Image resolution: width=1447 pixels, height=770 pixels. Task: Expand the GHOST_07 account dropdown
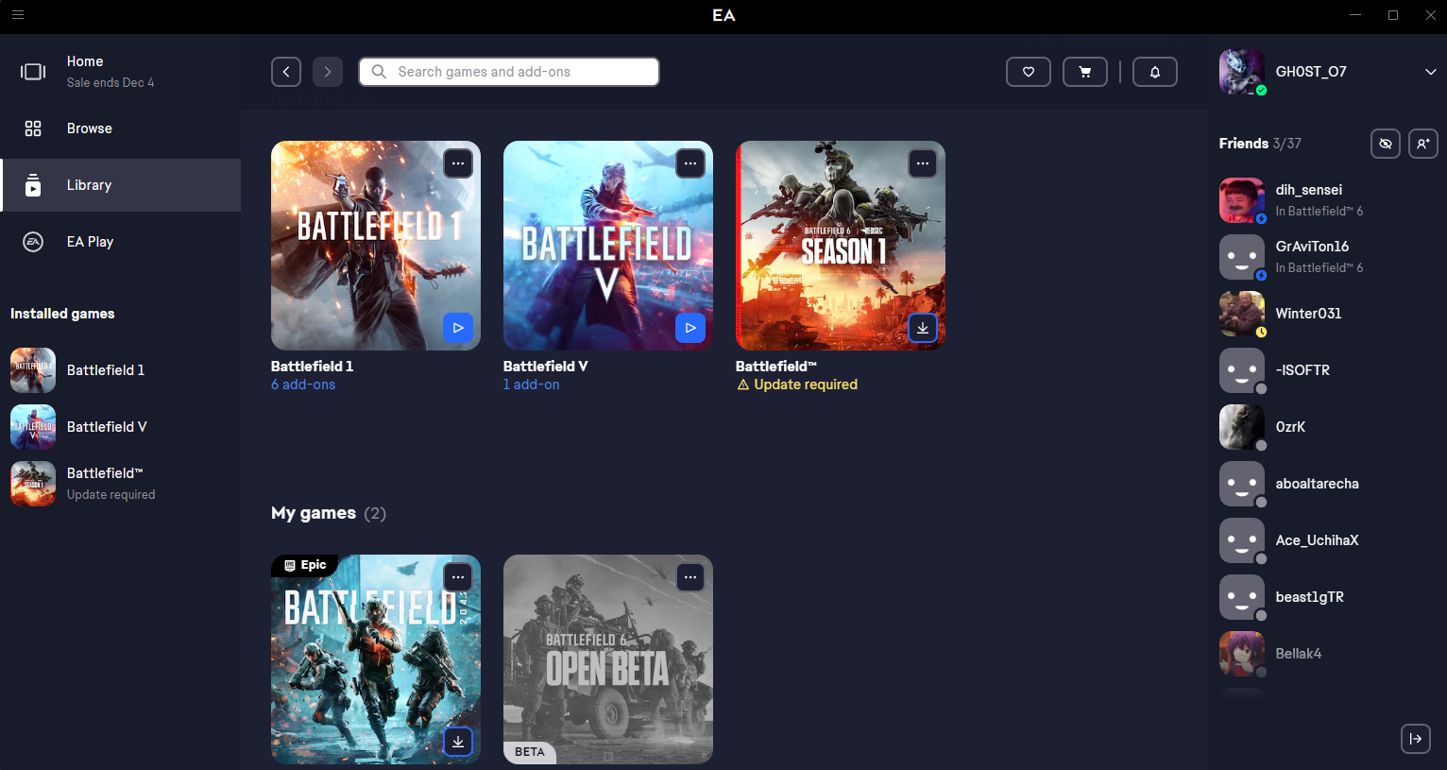pos(1430,72)
